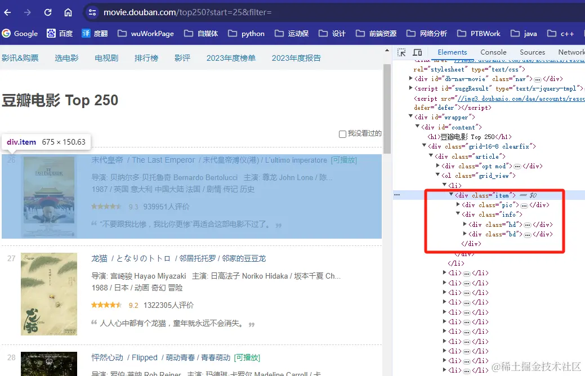This screenshot has width=585, height=376.
Task: Collapse the div class grid-16-8 clearfix node
Action: click(424, 146)
